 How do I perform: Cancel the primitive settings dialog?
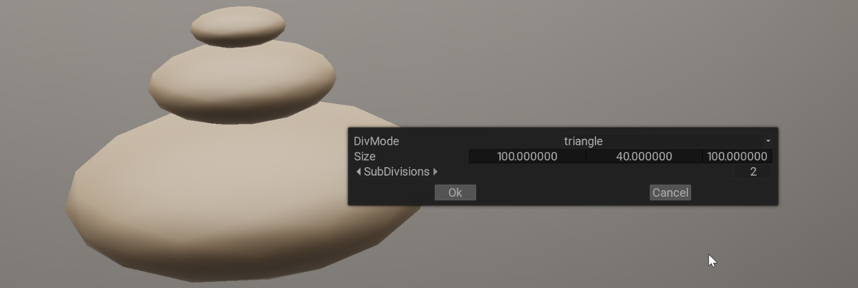670,192
